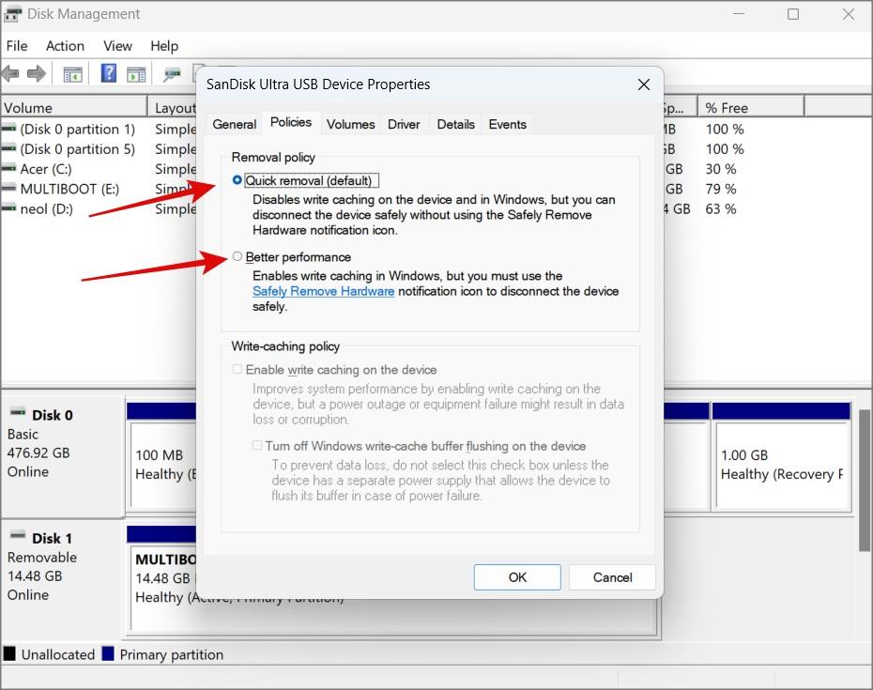This screenshot has height=690, width=873.
Task: Go to the Details tab
Action: 455,124
